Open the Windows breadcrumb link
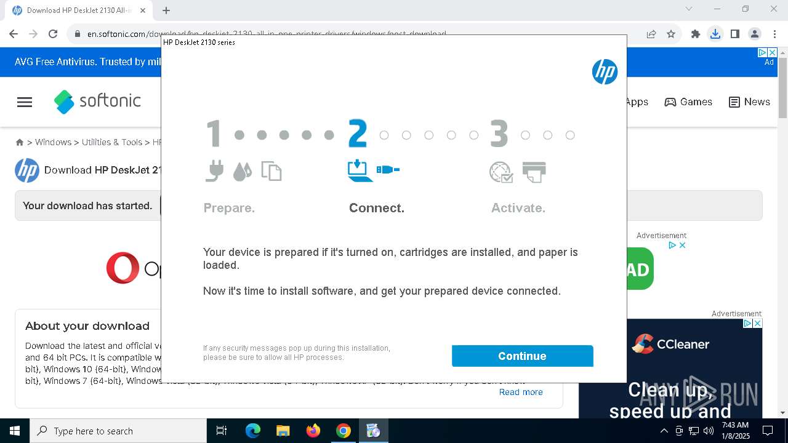Screen dimensions: 788x443 coord(53,142)
